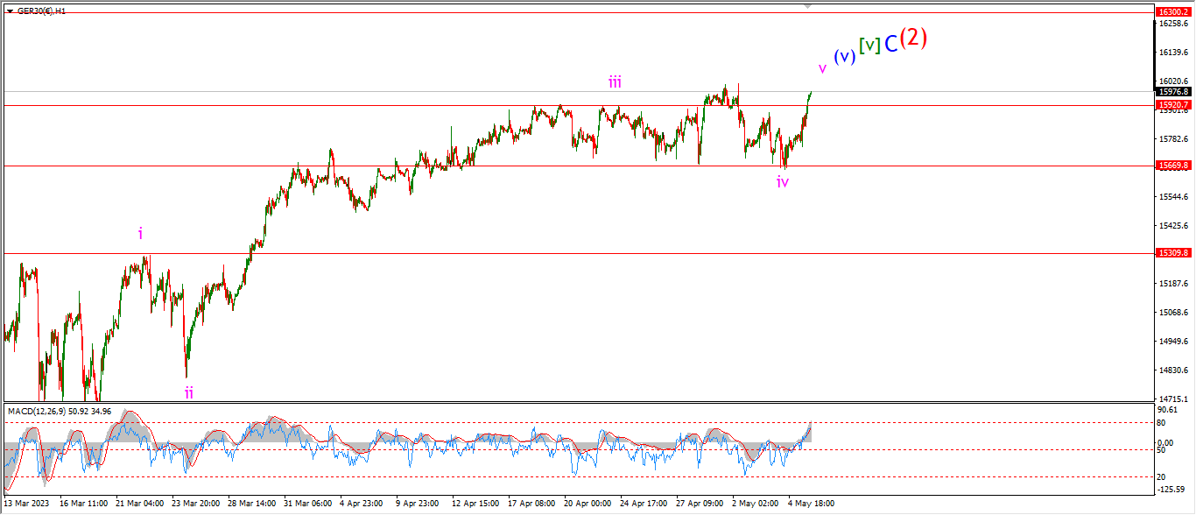The height and width of the screenshot is (515, 1196).
Task: Click the 15920.7 red price tag
Action: click(1173, 104)
